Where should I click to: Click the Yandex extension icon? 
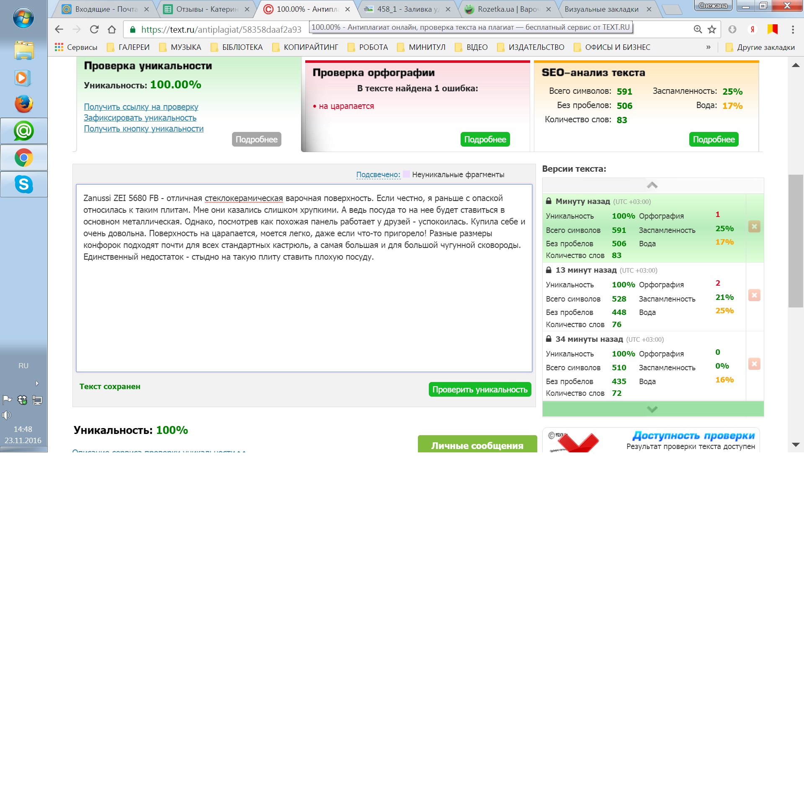coord(752,29)
